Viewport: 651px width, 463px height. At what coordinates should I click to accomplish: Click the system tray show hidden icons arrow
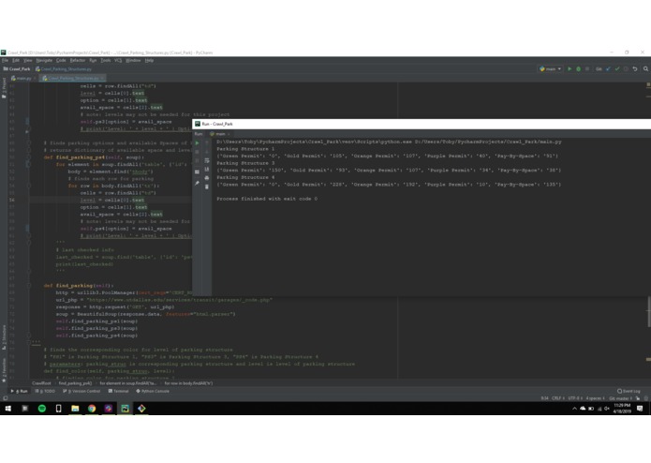[574, 409]
